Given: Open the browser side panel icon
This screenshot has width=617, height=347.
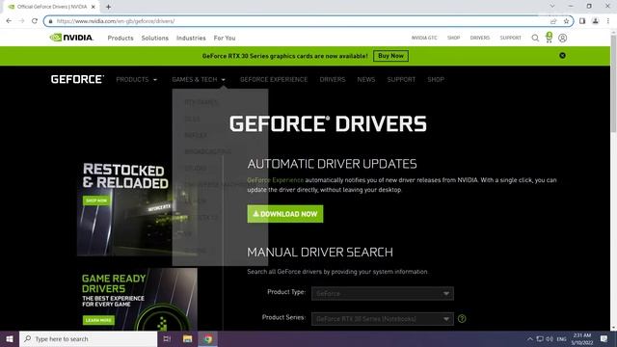Looking at the screenshot, I should (x=582, y=21).
